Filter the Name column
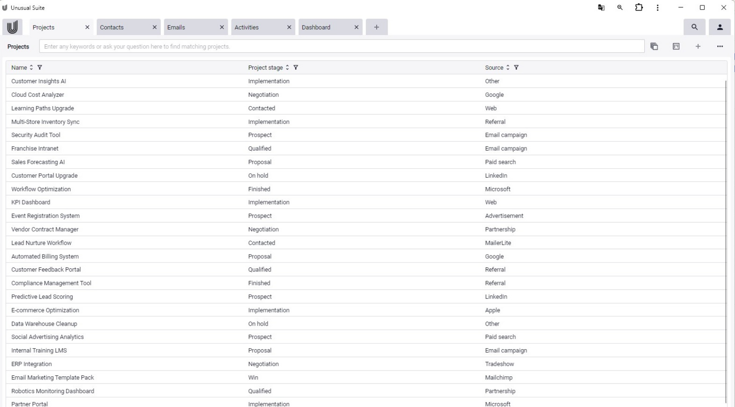 [x=40, y=68]
